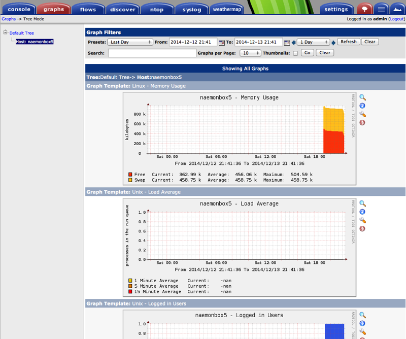Open the Presets dropdown showing Last Day

tap(130, 42)
